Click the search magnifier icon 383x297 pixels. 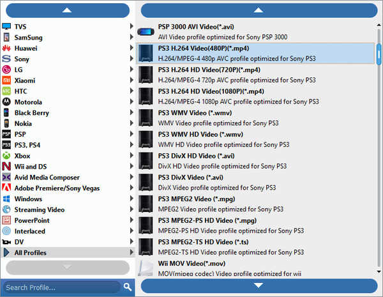(128, 287)
